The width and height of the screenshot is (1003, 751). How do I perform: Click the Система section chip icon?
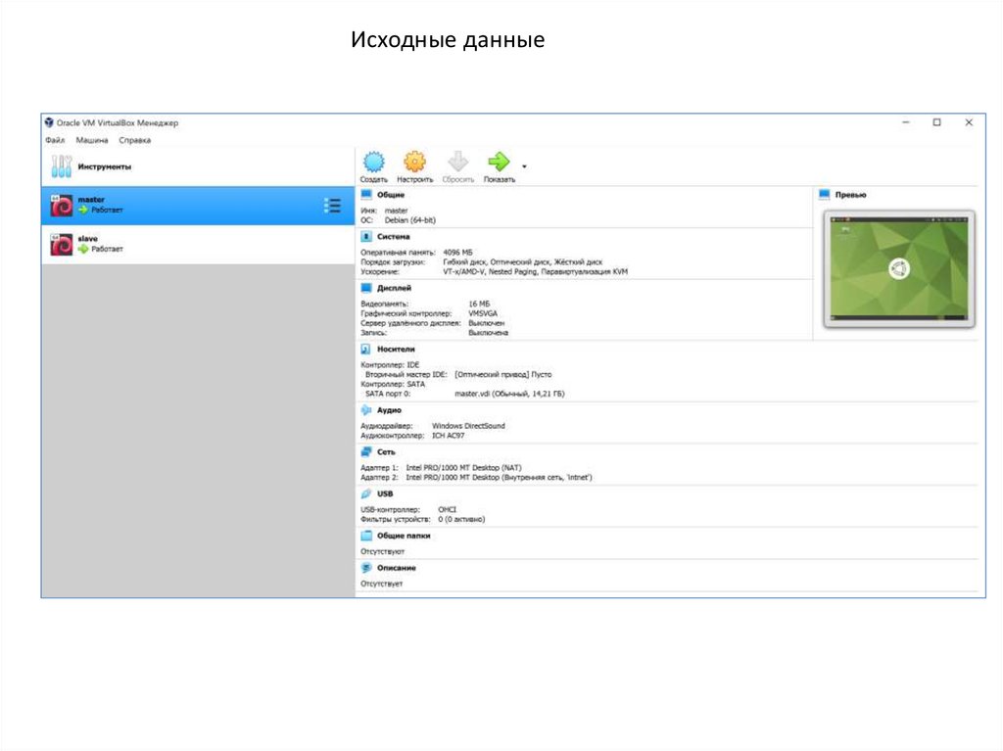click(366, 237)
